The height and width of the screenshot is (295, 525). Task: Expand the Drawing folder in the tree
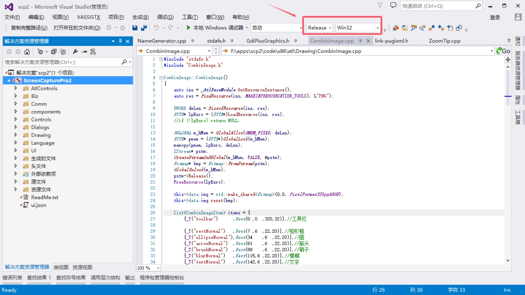(x=15, y=135)
